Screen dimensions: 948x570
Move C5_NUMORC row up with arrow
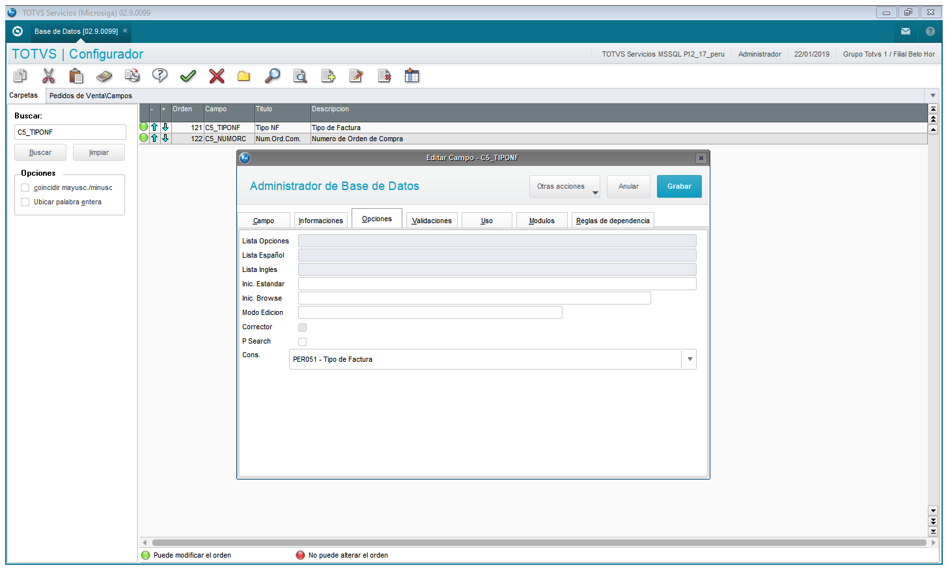click(x=154, y=139)
